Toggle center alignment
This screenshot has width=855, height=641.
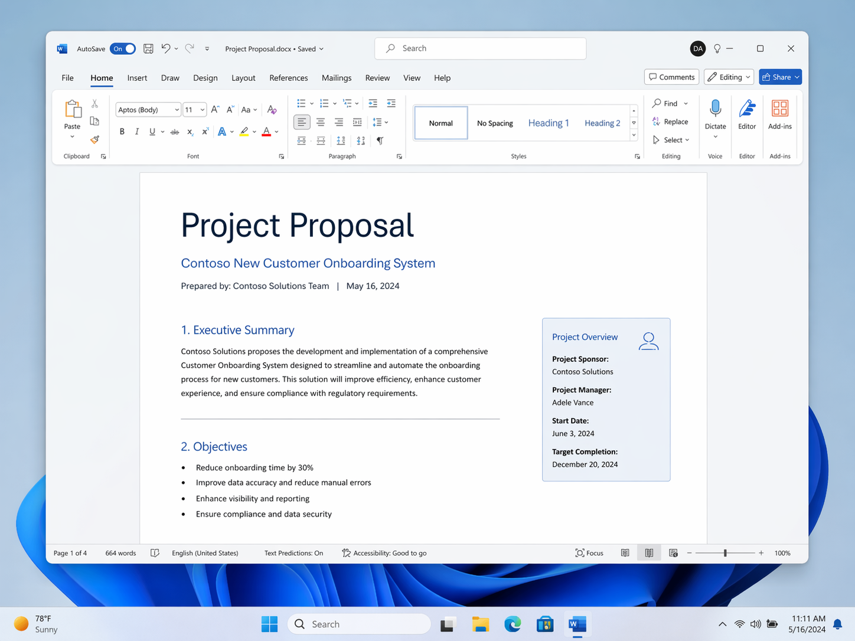coord(321,122)
